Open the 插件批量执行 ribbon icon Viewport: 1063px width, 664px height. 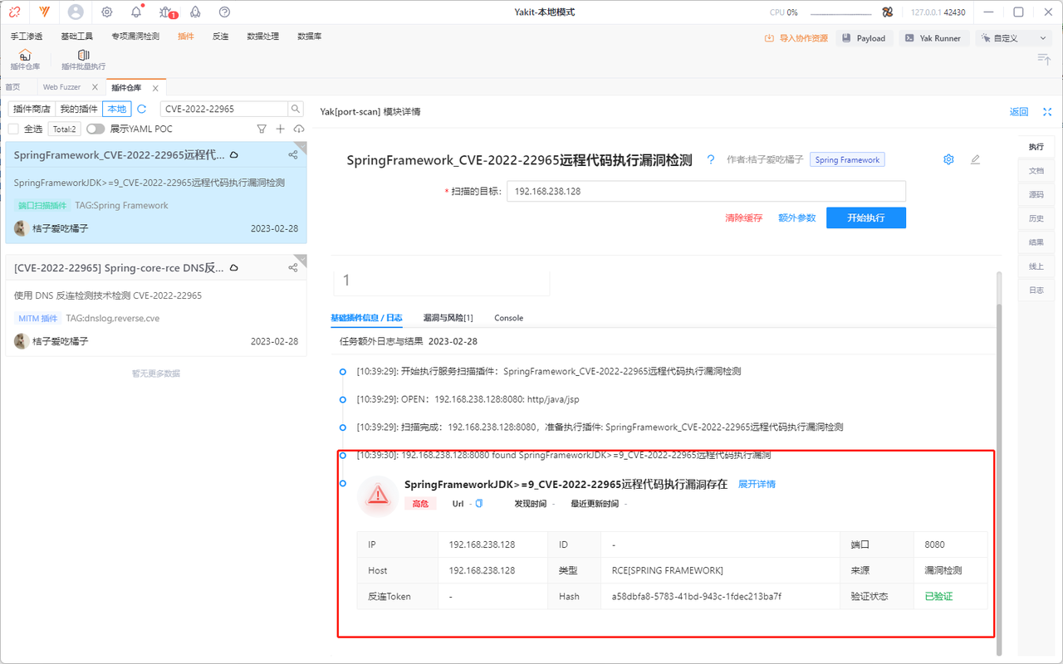pos(83,60)
